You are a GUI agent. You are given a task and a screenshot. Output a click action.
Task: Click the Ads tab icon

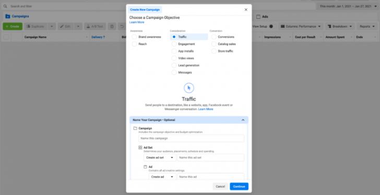[x=258, y=17]
